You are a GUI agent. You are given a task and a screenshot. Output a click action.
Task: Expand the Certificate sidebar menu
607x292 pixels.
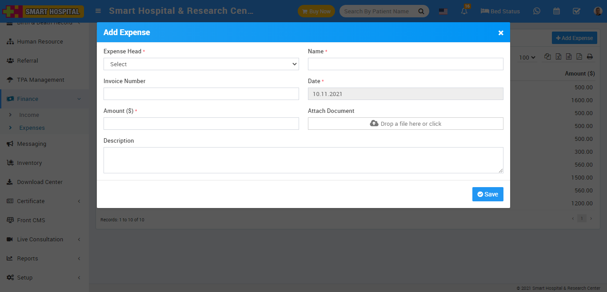coord(44,201)
